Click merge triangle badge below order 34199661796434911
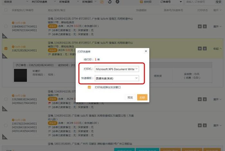Viewport: 225px width, 151px height. [4, 109]
